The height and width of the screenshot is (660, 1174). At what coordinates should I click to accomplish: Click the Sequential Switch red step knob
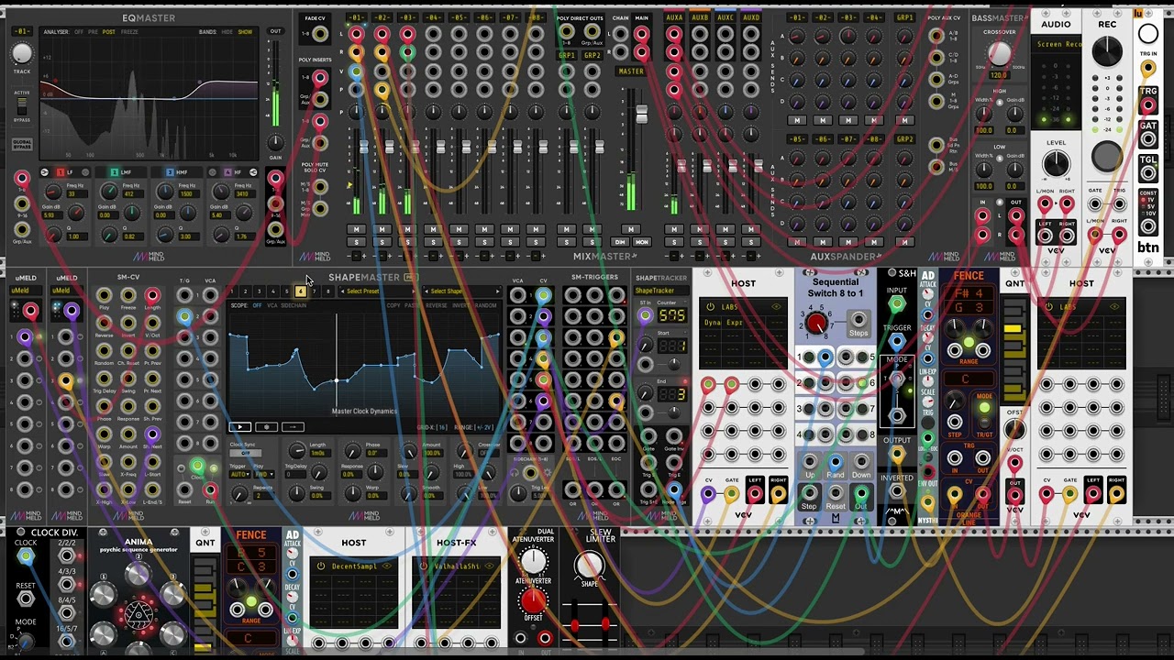click(x=815, y=324)
